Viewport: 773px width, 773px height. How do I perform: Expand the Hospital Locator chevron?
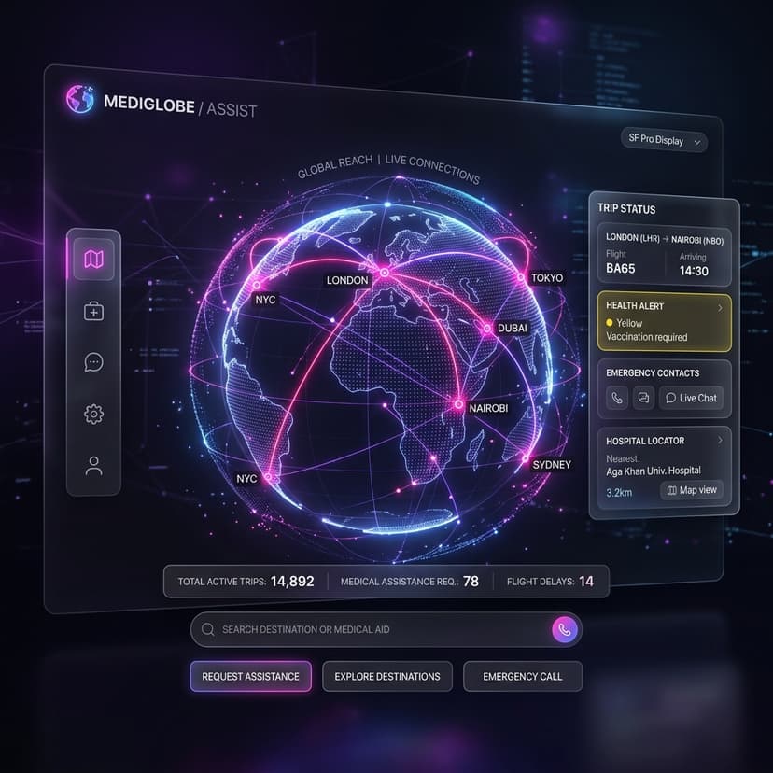(720, 440)
